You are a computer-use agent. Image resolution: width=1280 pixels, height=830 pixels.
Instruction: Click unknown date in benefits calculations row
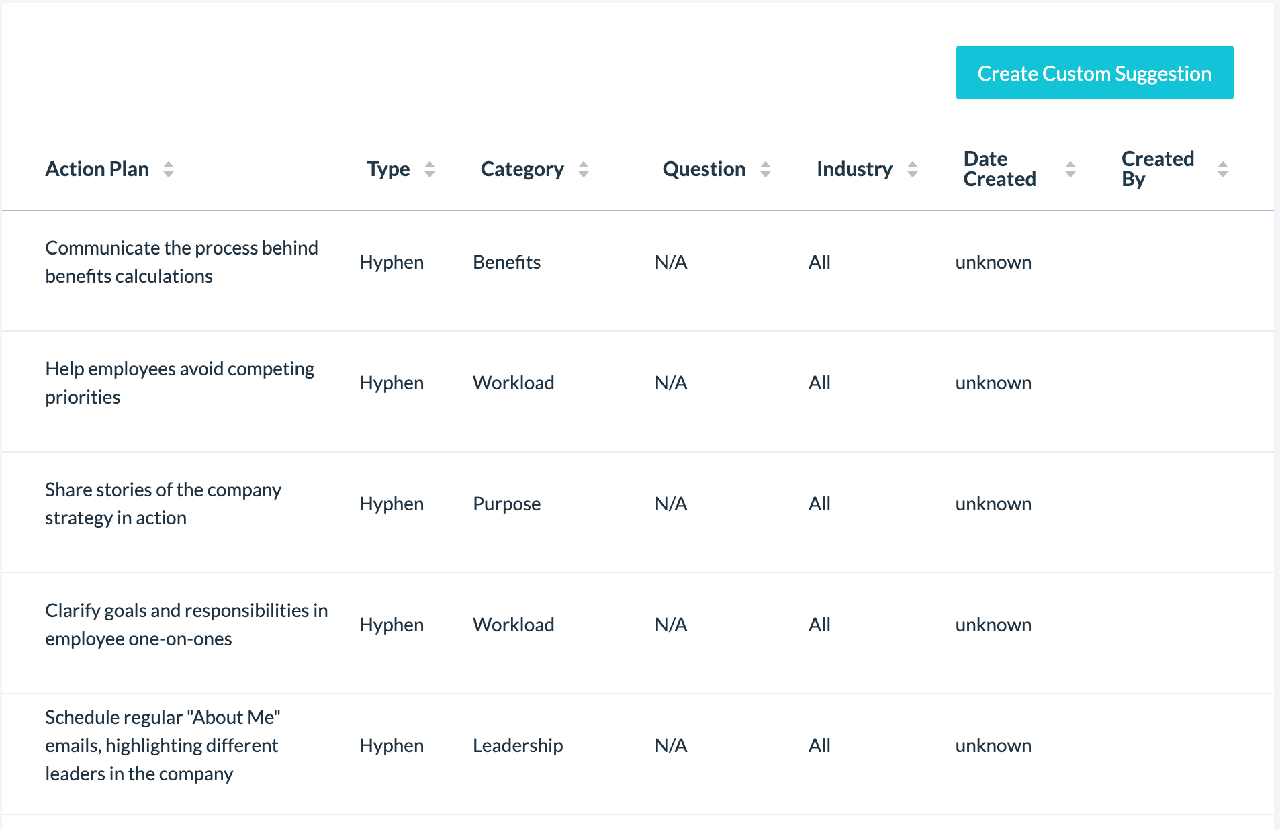pos(993,262)
